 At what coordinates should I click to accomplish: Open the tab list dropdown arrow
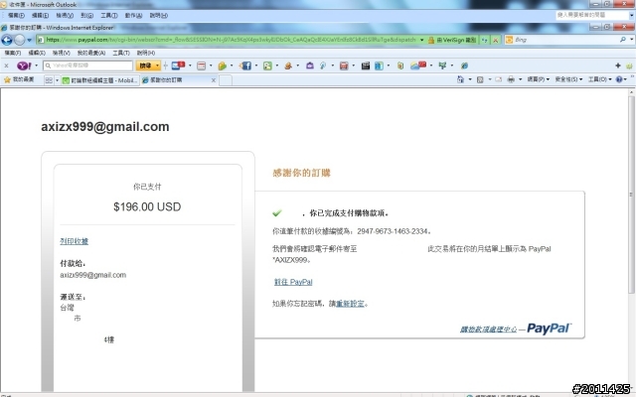(x=57, y=80)
